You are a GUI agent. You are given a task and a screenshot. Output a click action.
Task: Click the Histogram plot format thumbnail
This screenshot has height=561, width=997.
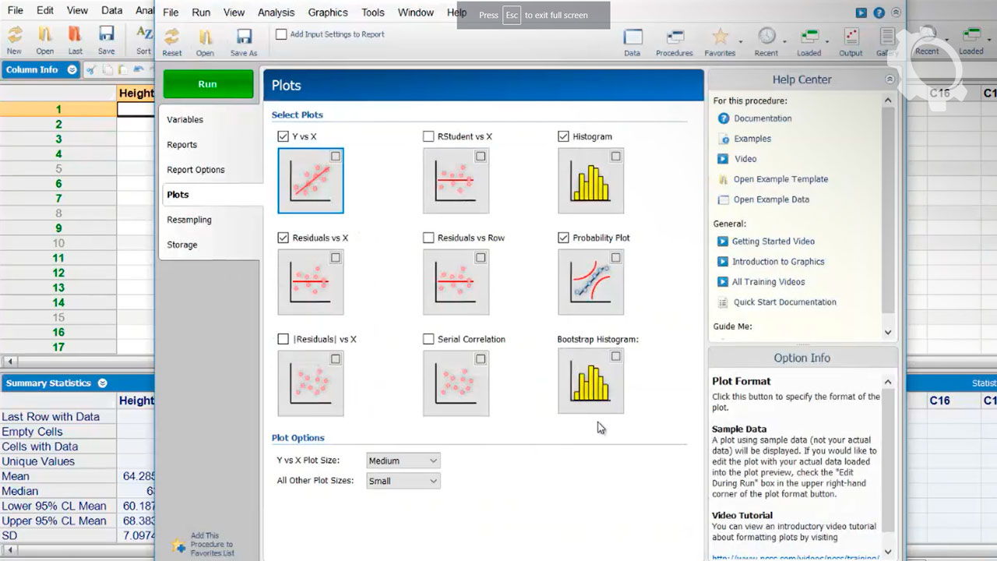pyautogui.click(x=590, y=181)
